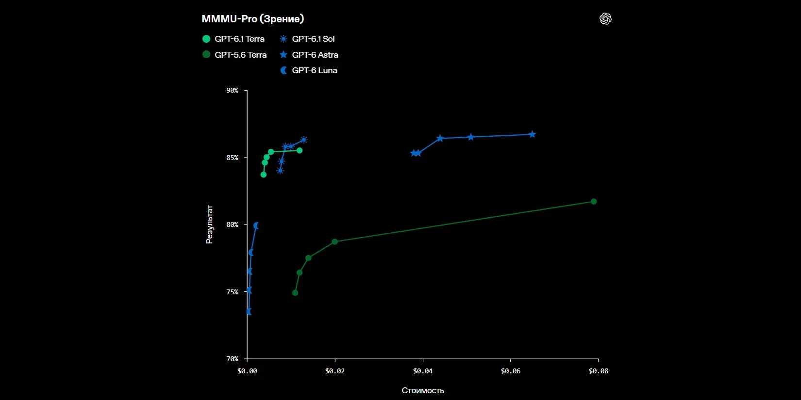Select the lowest GPT-6.1 Sol sun point
Screen dimensions: 801x400
[280, 171]
